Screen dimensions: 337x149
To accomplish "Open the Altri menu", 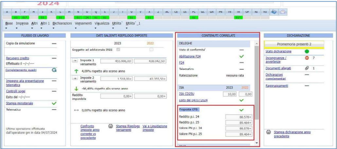I will (34, 23).
